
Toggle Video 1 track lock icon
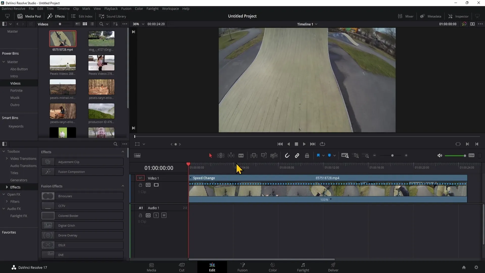point(140,185)
